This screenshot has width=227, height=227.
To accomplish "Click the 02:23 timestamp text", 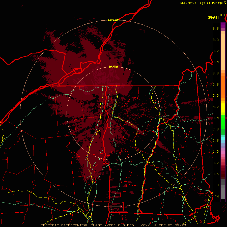I will [180, 225].
